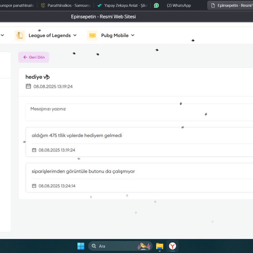This screenshot has height=253, width=253.
Task: Click the bird illustration in taskbar search
Action: tap(144, 246)
